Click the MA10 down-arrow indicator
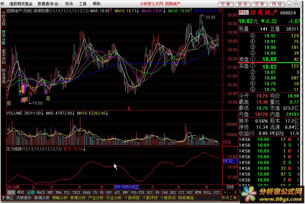 click(x=138, y=11)
